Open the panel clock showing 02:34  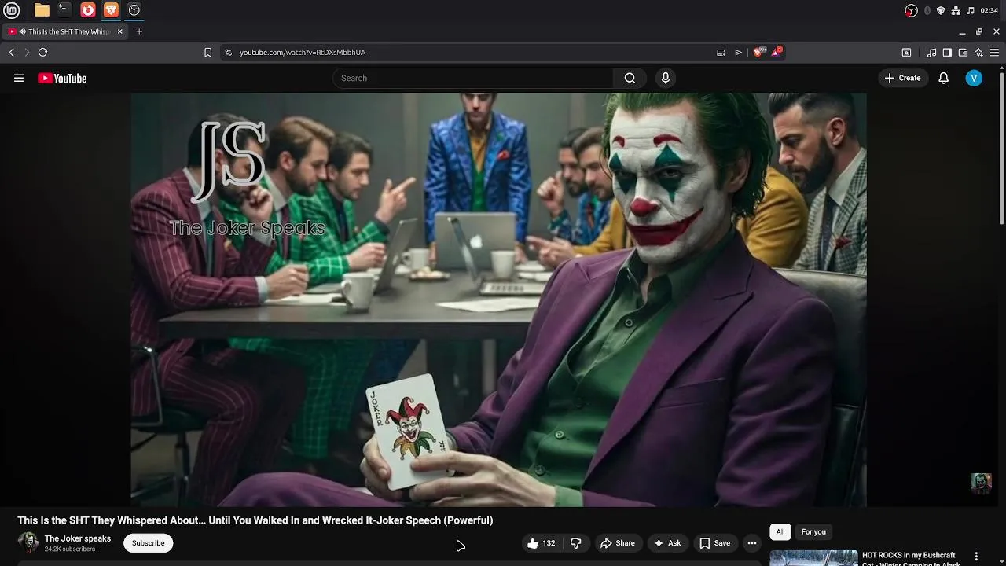989,10
